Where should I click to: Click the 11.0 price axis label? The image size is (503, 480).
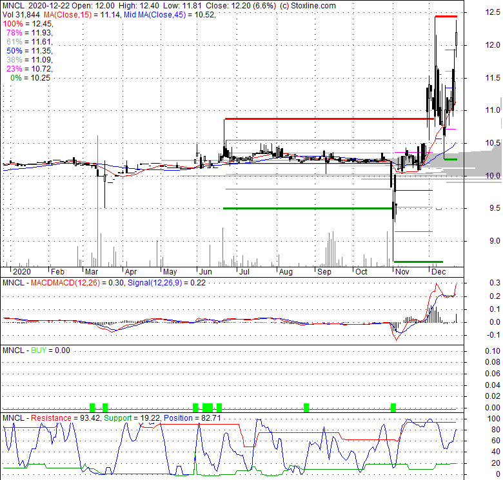(493, 110)
